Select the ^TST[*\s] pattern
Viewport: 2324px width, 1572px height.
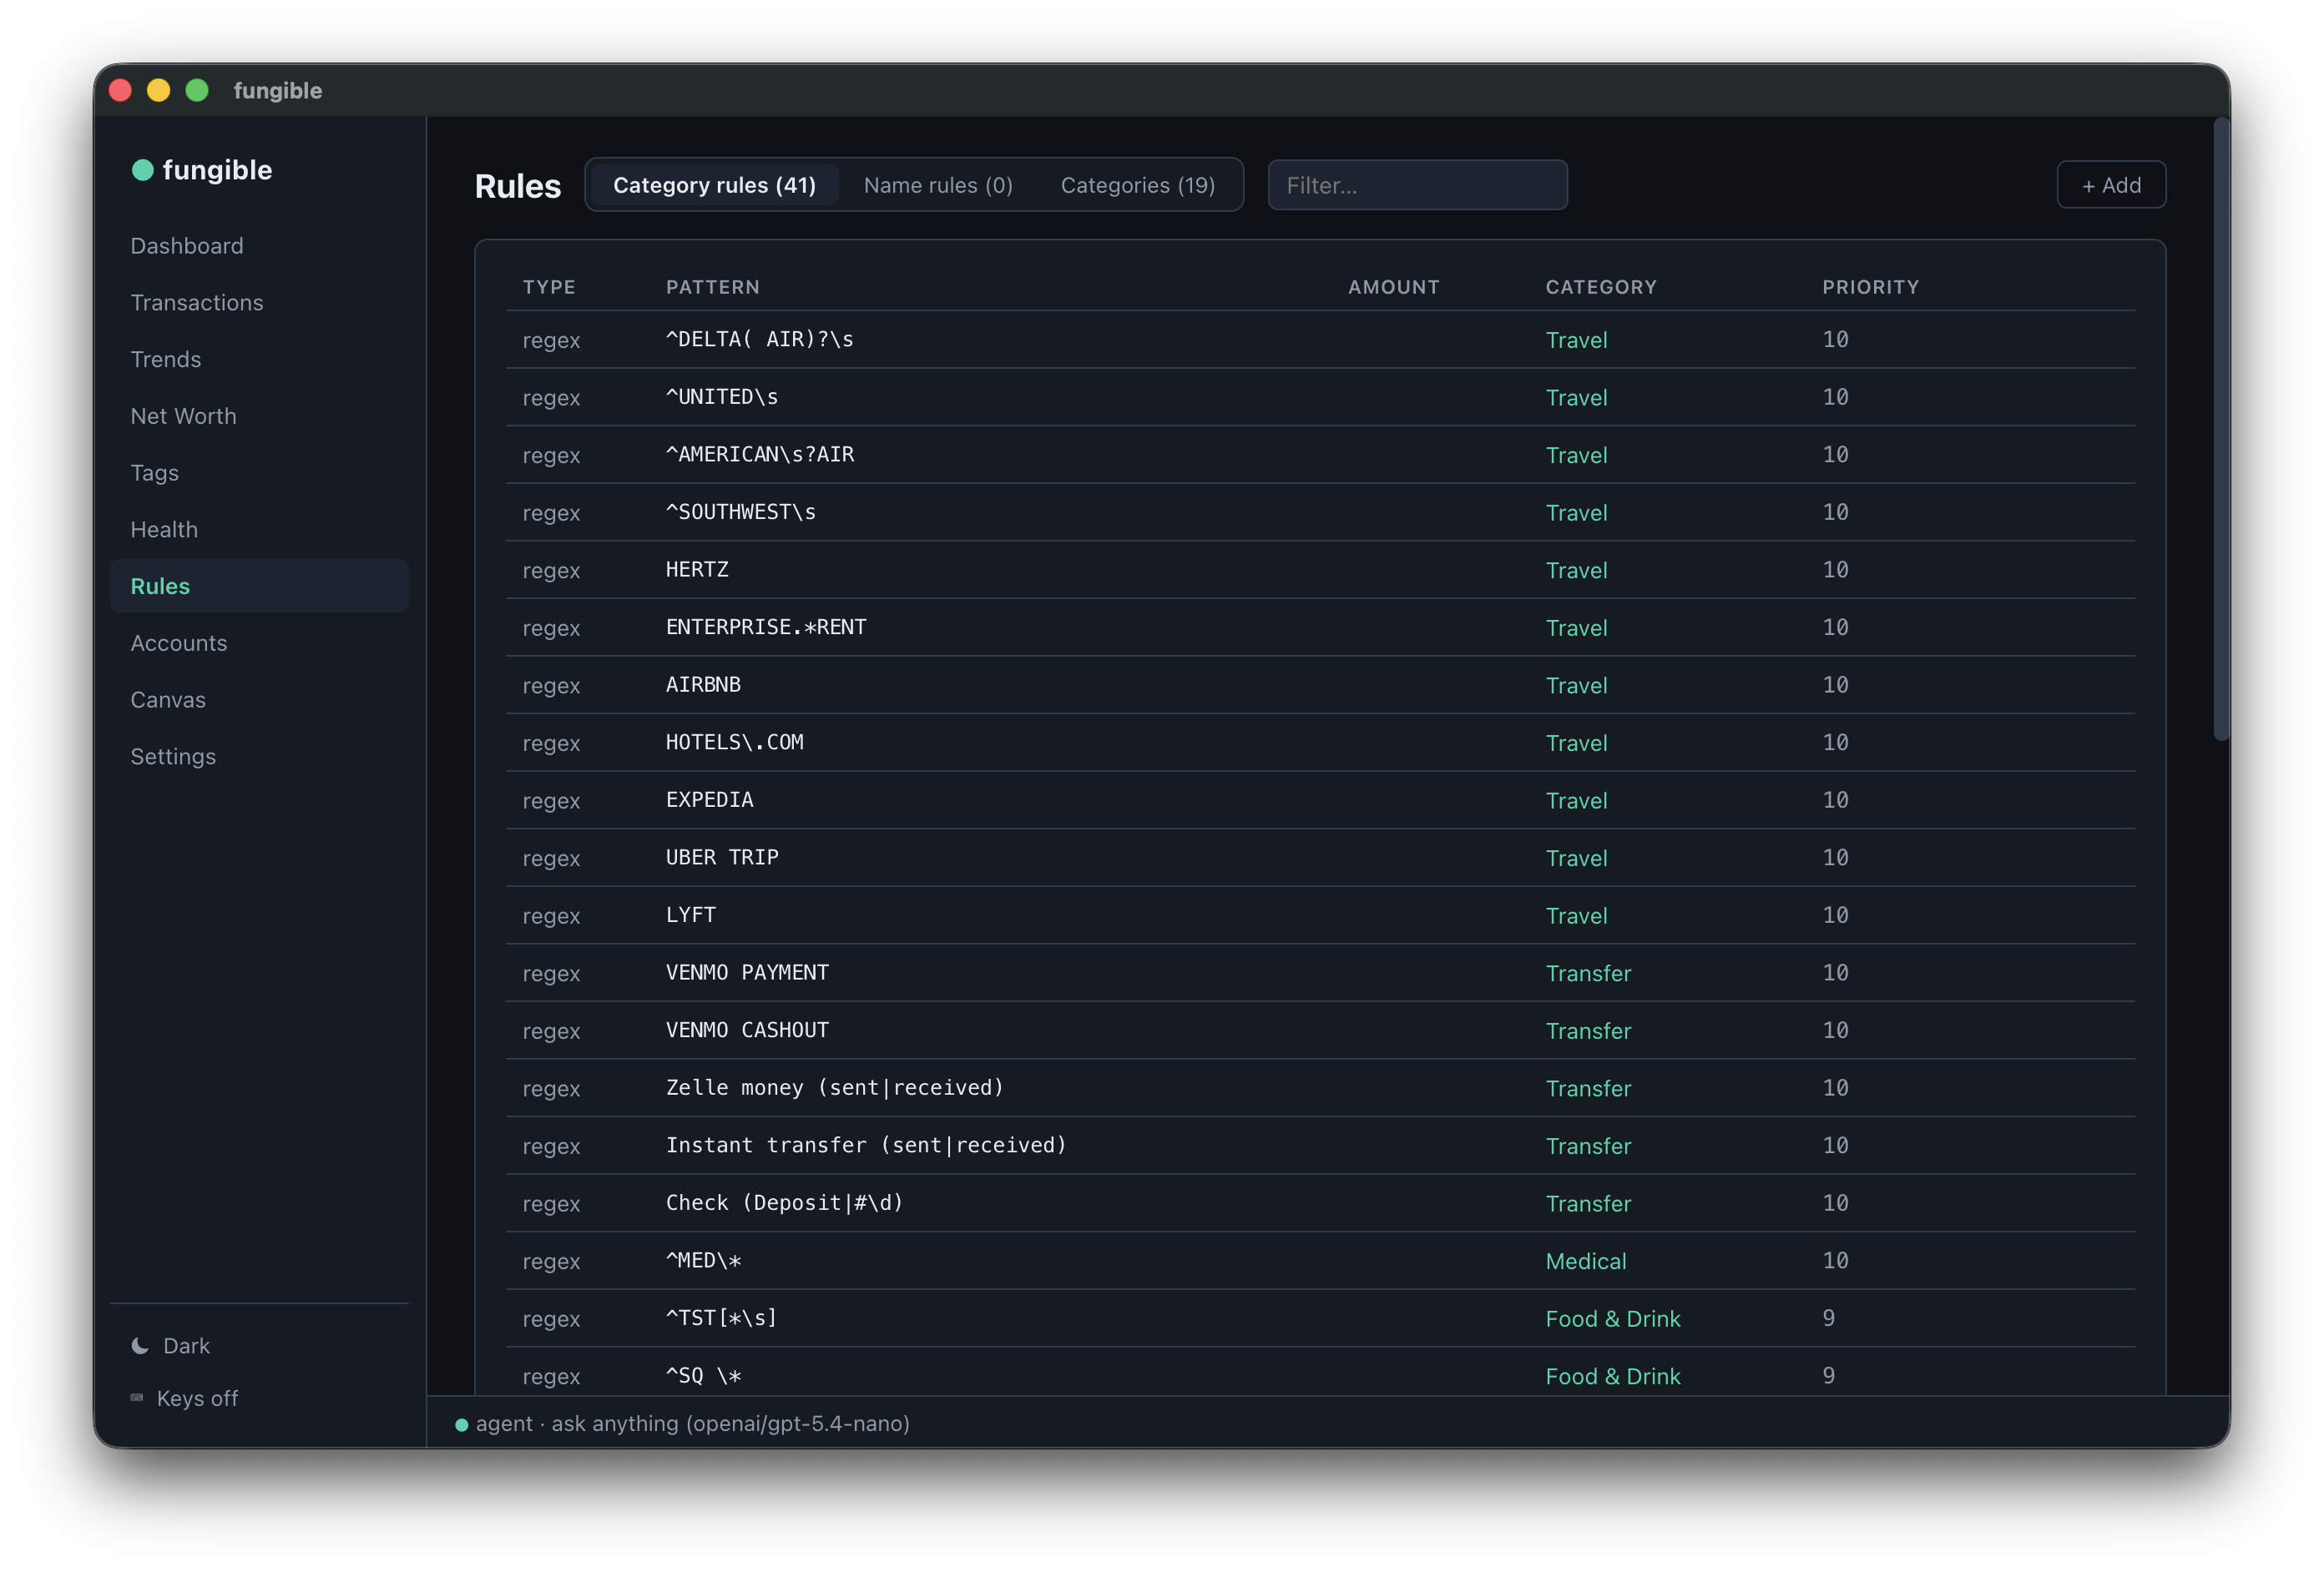(722, 1318)
